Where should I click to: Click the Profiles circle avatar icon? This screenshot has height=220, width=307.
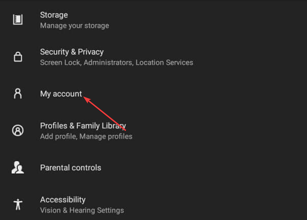[17, 131]
